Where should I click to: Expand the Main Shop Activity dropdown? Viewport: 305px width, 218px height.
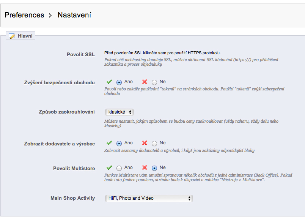[149, 198]
